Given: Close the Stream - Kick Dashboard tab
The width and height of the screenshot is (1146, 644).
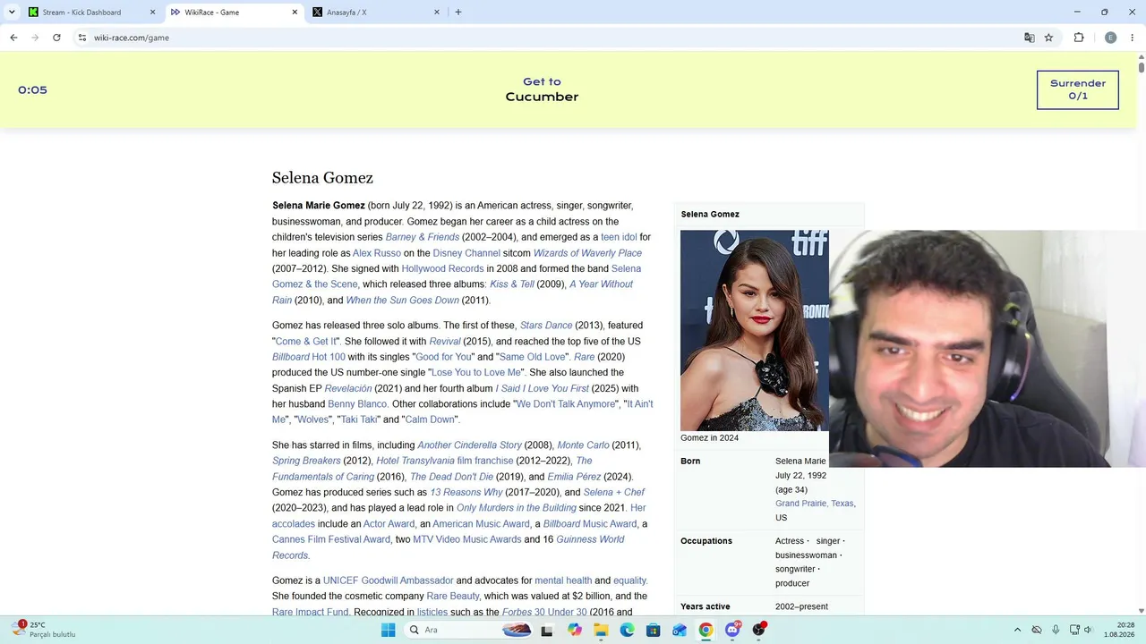Looking at the screenshot, I should tap(152, 13).
